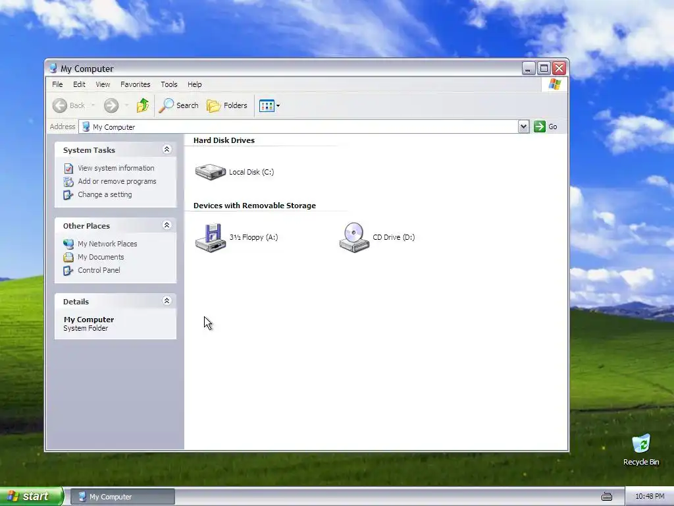
Task: Click the Windows flag logo in menu bar
Action: tap(554, 84)
